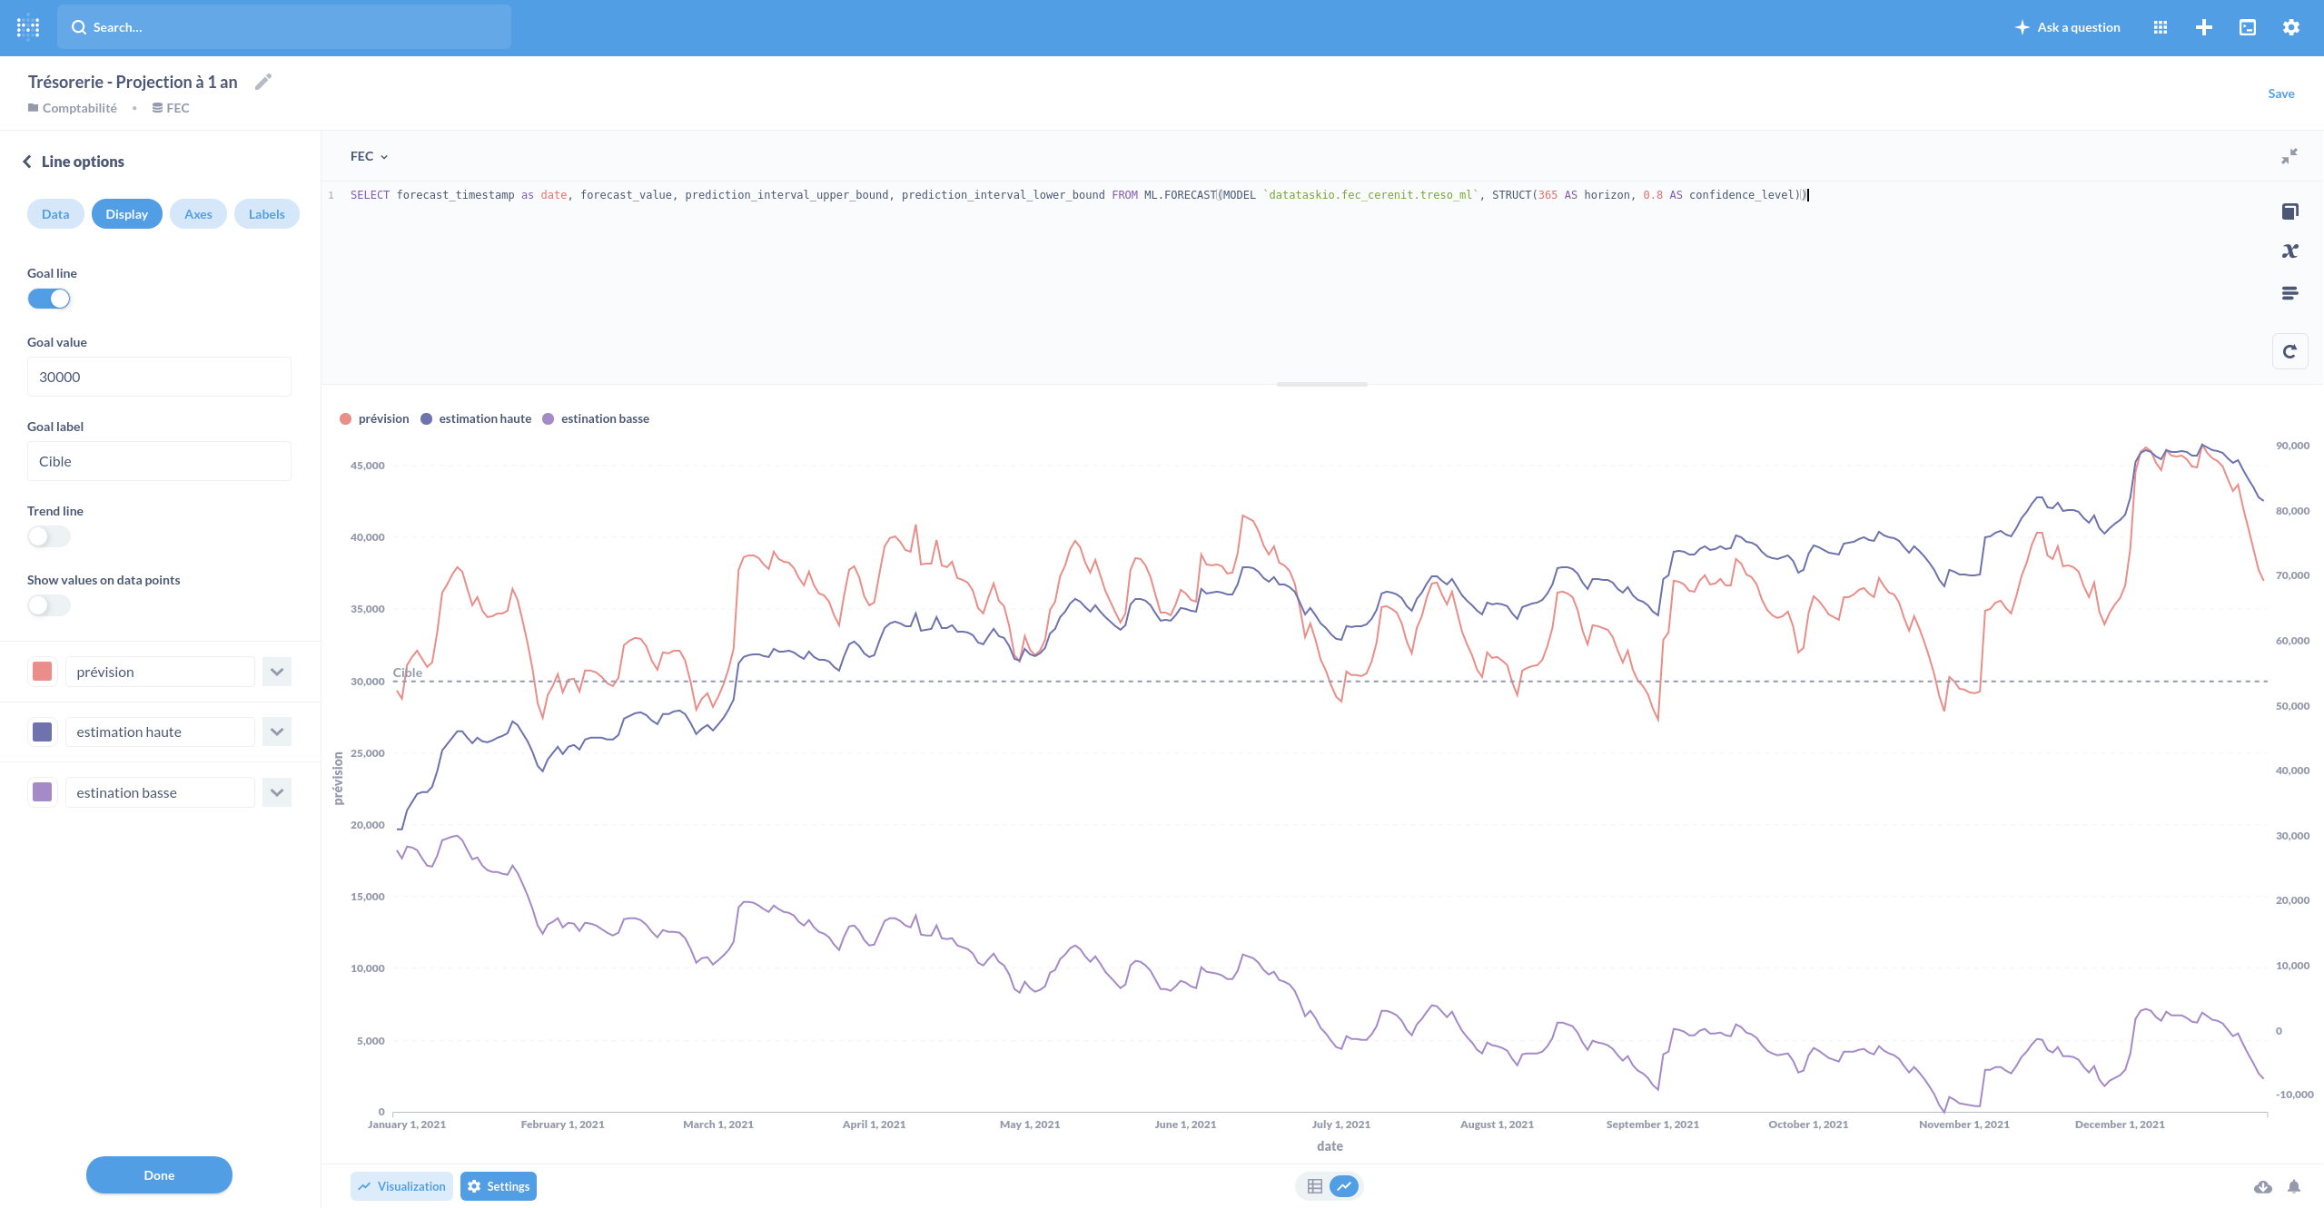This screenshot has height=1208, width=2324.
Task: Edit the estimation haute name field
Action: coord(160,732)
